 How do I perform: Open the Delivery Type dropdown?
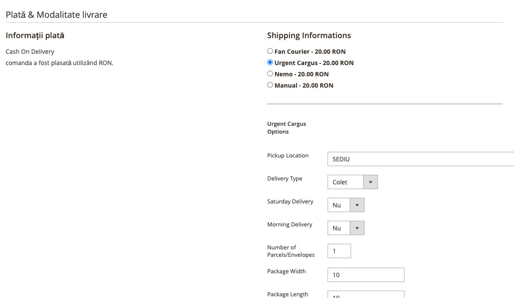pyautogui.click(x=353, y=182)
